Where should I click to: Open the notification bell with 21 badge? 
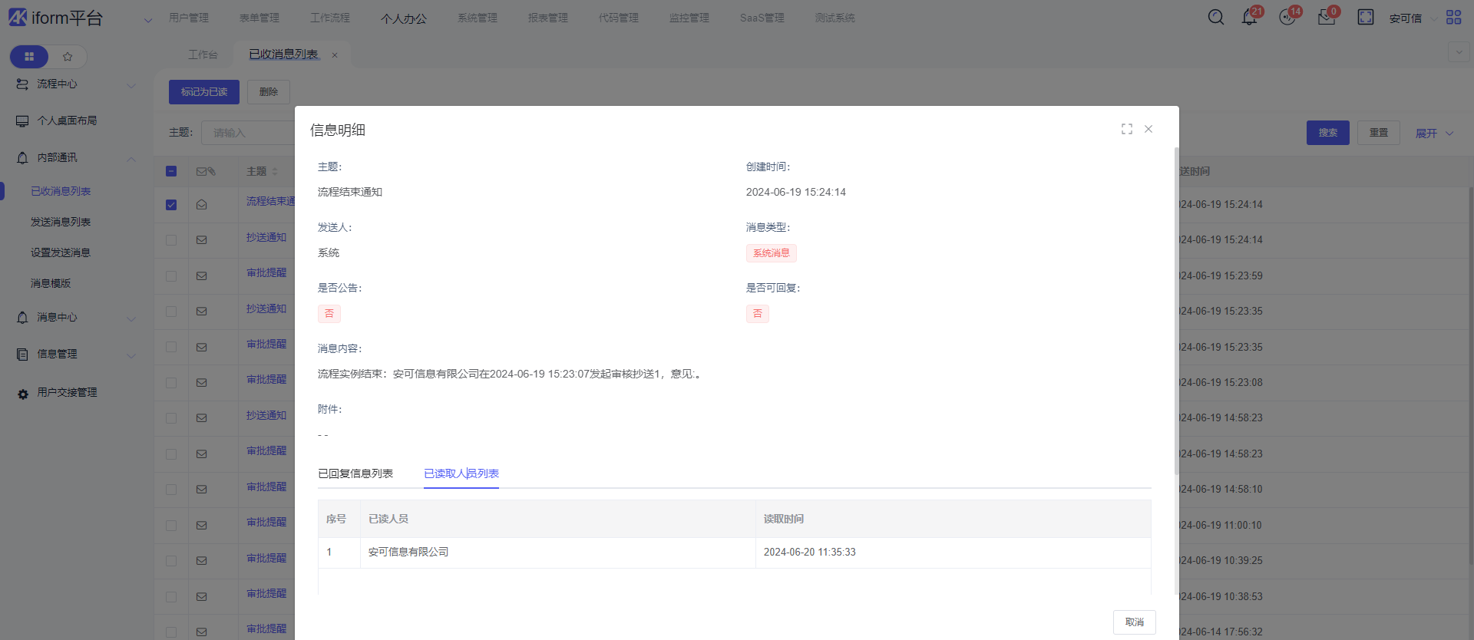1249,17
